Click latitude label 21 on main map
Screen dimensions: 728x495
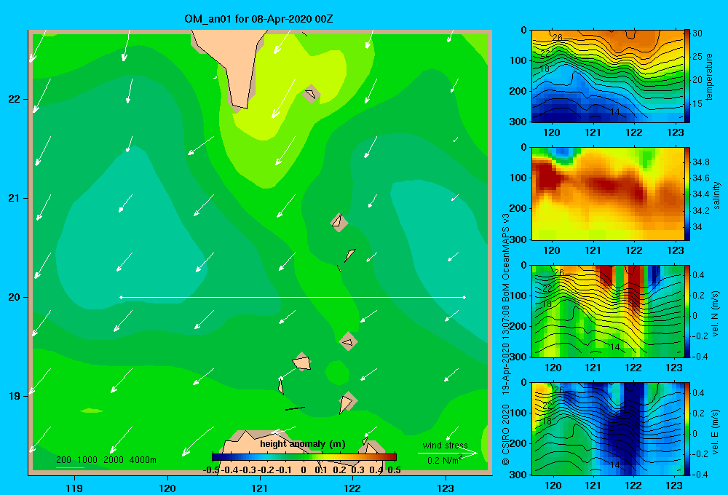(x=15, y=198)
